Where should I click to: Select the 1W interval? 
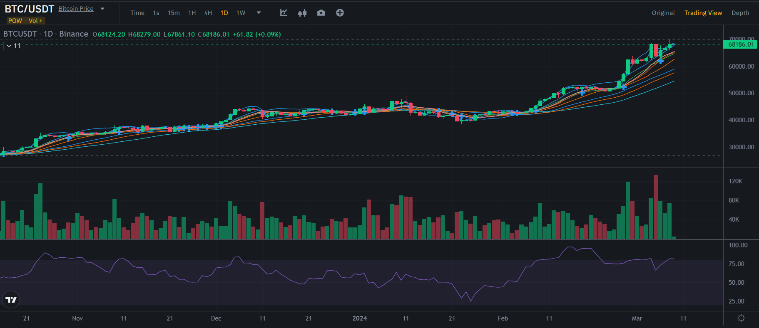241,13
